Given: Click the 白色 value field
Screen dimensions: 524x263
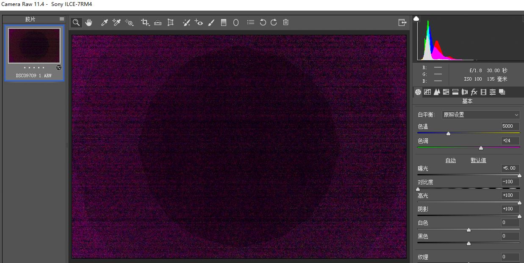Looking at the screenshot, I should pyautogui.click(x=510, y=222).
